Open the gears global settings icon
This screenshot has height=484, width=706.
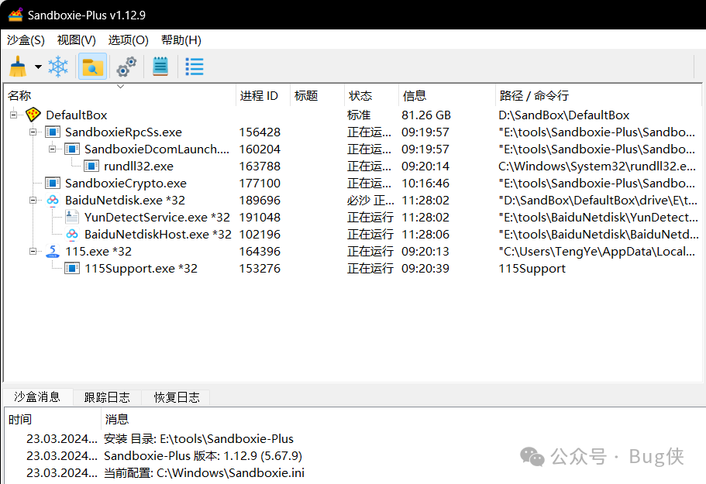pyautogui.click(x=126, y=67)
